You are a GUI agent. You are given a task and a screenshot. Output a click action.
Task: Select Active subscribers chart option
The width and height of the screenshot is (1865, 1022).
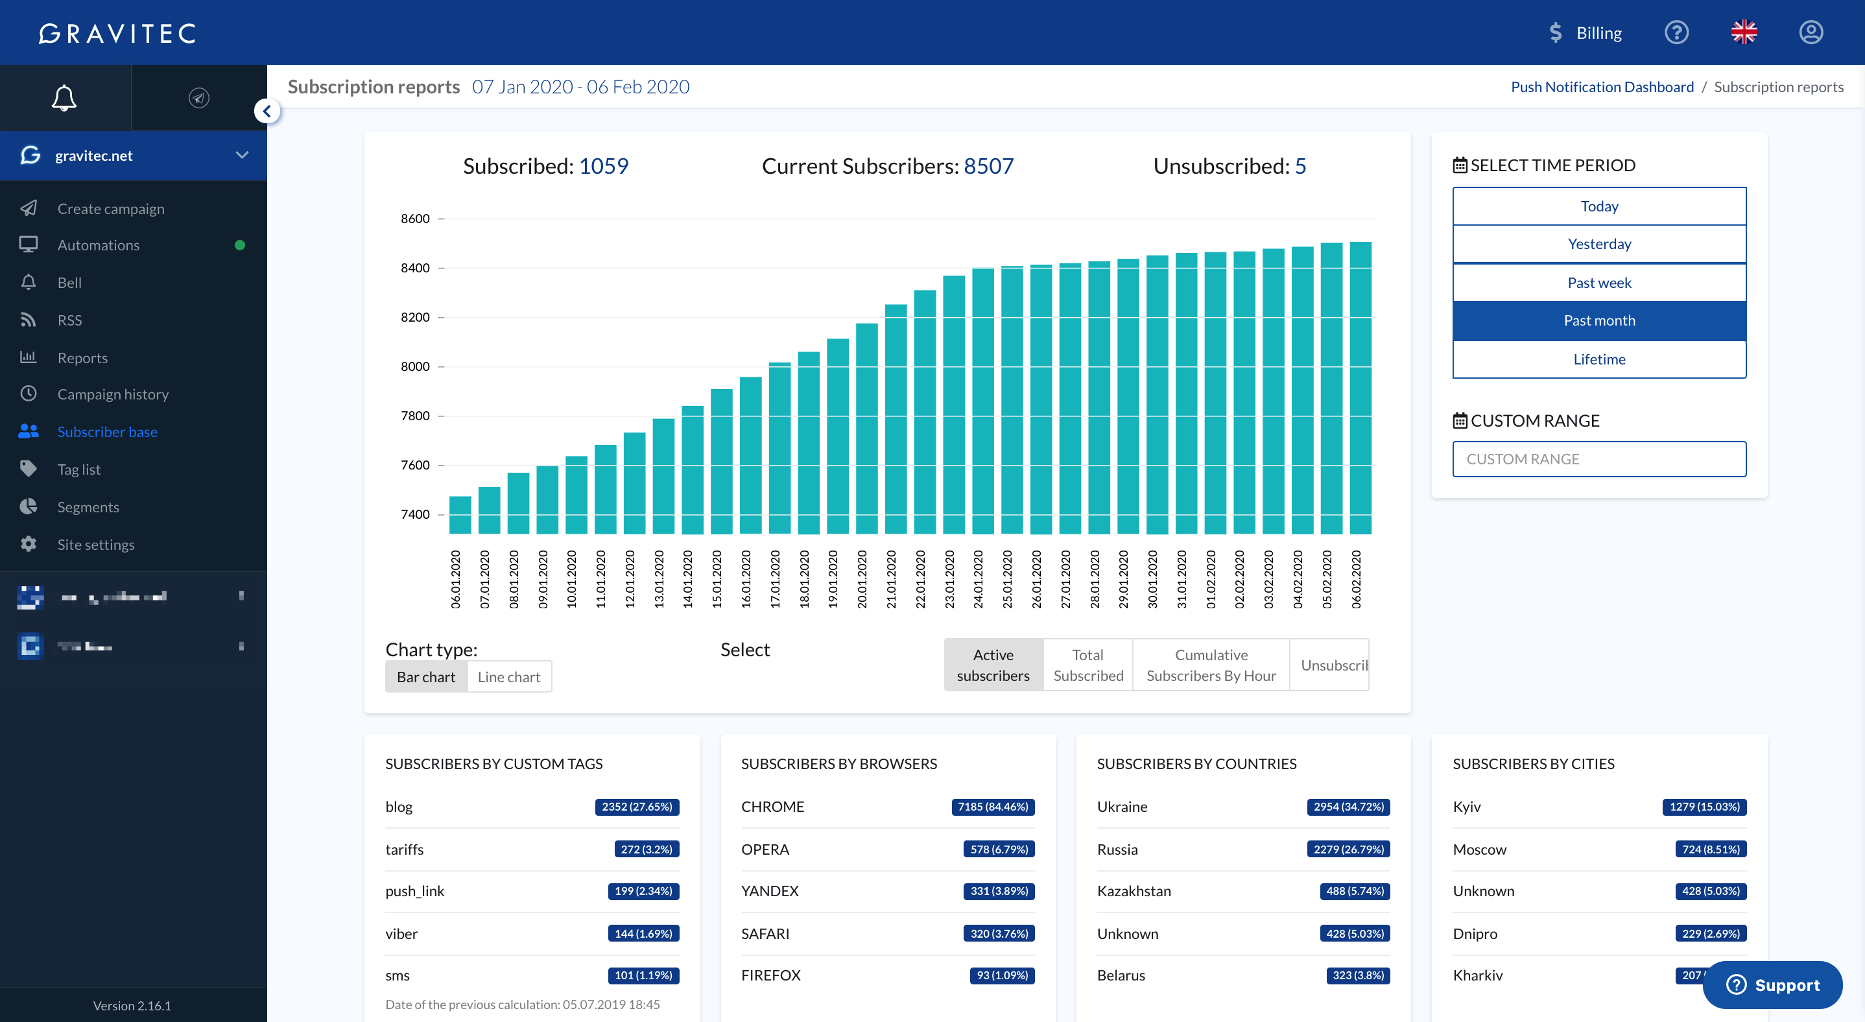click(993, 665)
